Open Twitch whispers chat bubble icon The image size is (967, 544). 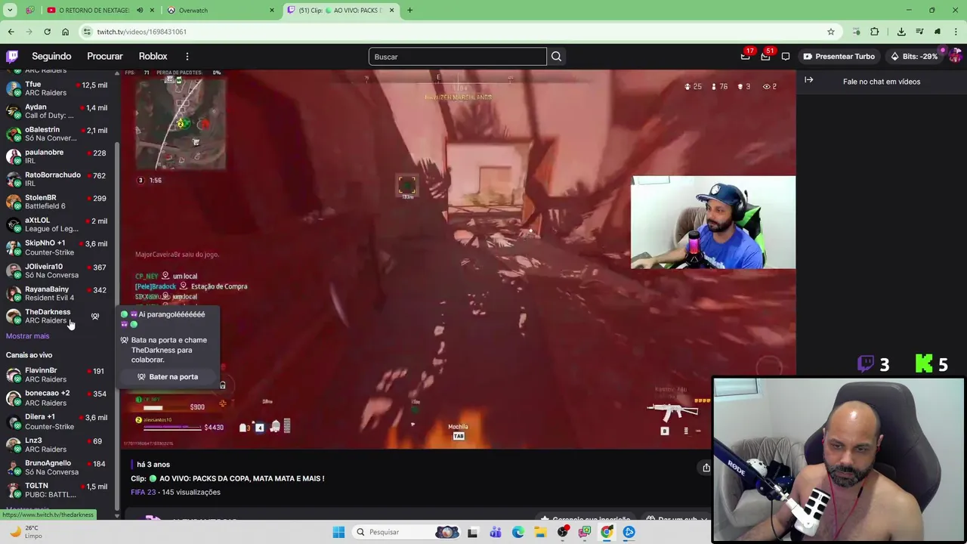click(x=786, y=57)
